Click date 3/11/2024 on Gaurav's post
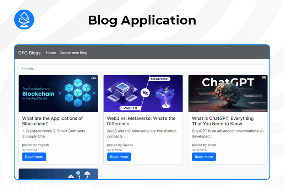 (x=114, y=150)
